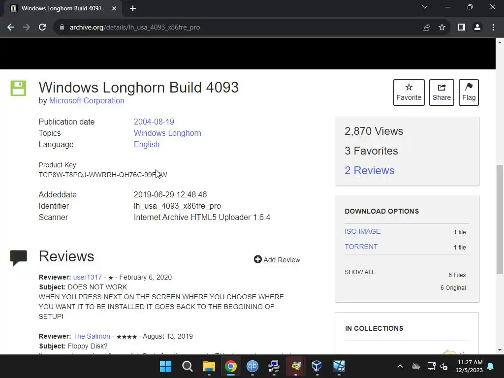Click the identifier lh_usa_4093_x86fre_pro text
The width and height of the screenshot is (504, 378).
tap(177, 206)
